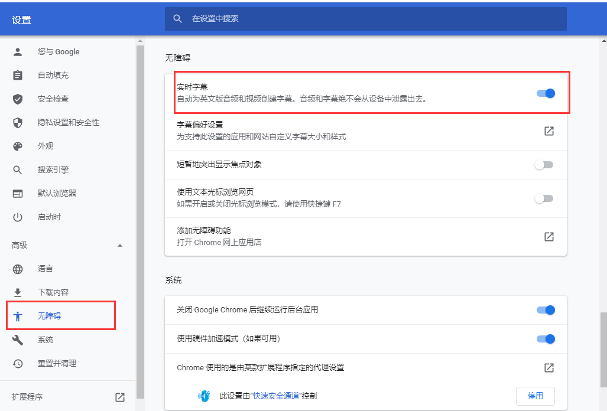Click the 停用 button
Viewport: 607px width, 411px height.
coord(535,396)
